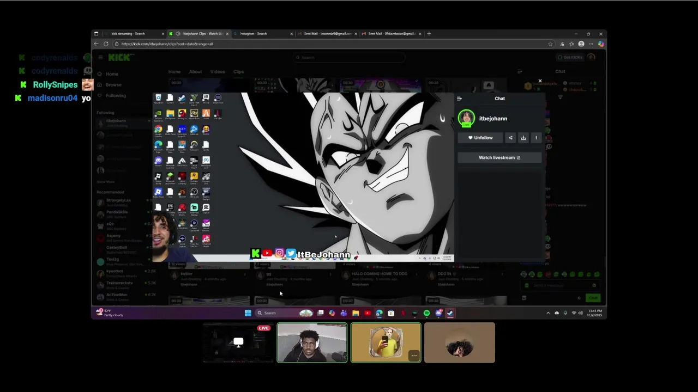Image resolution: width=698 pixels, height=392 pixels.
Task: Click the taskbar Search box
Action: pos(284,313)
